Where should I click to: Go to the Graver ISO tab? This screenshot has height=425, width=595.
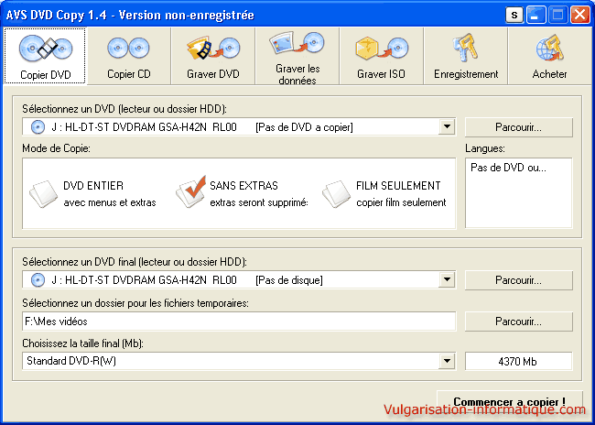point(382,56)
